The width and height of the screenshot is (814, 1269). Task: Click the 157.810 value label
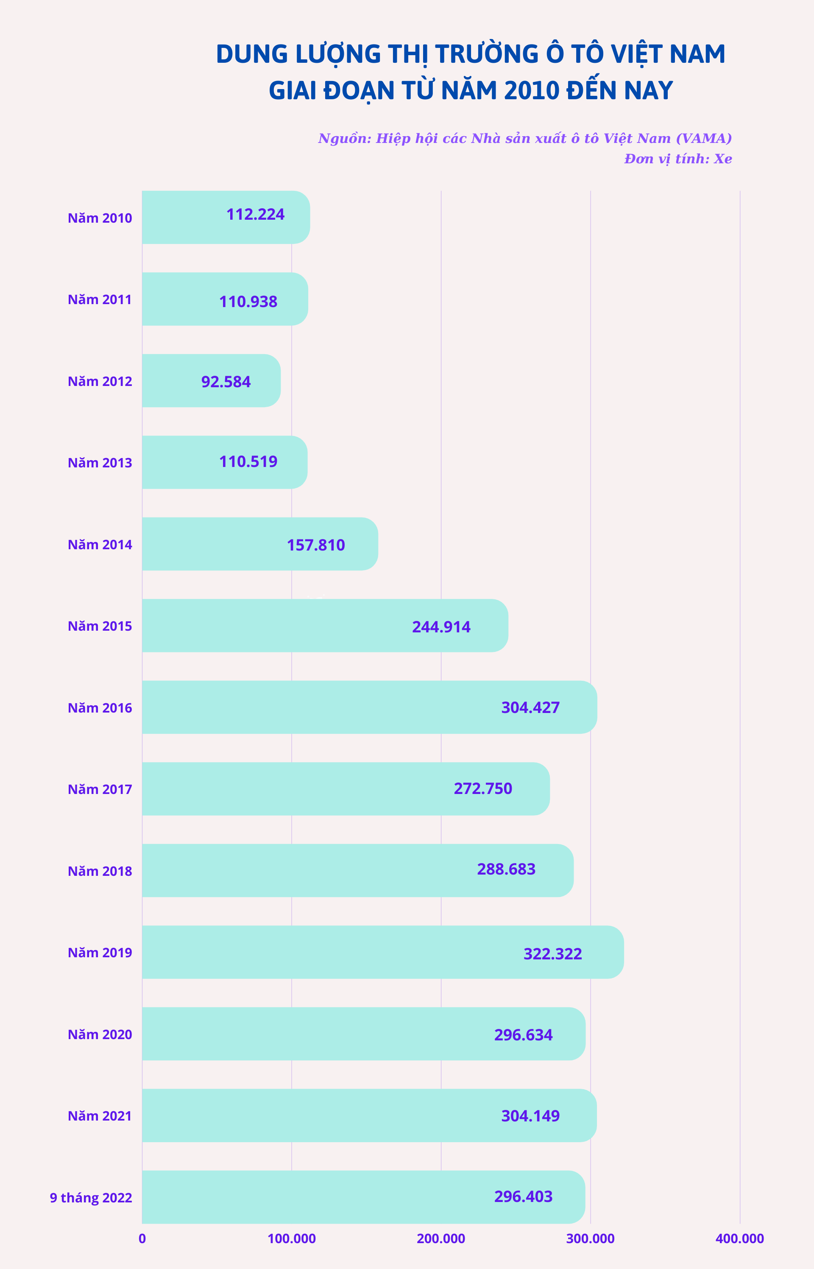point(315,545)
